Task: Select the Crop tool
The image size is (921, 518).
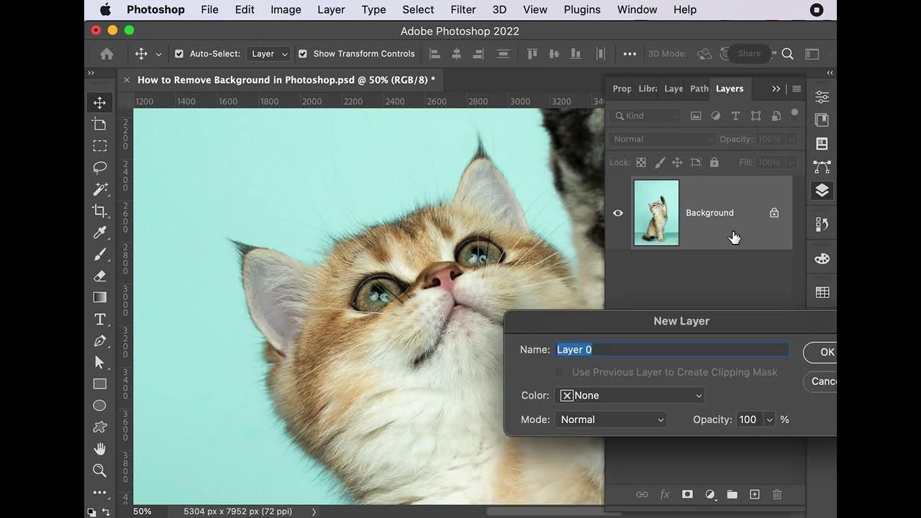Action: click(100, 211)
